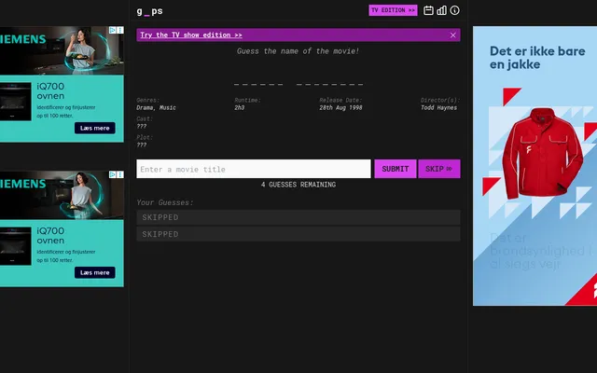The height and width of the screenshot is (373, 597).
Task: Click the SKIP button
Action: tap(439, 169)
